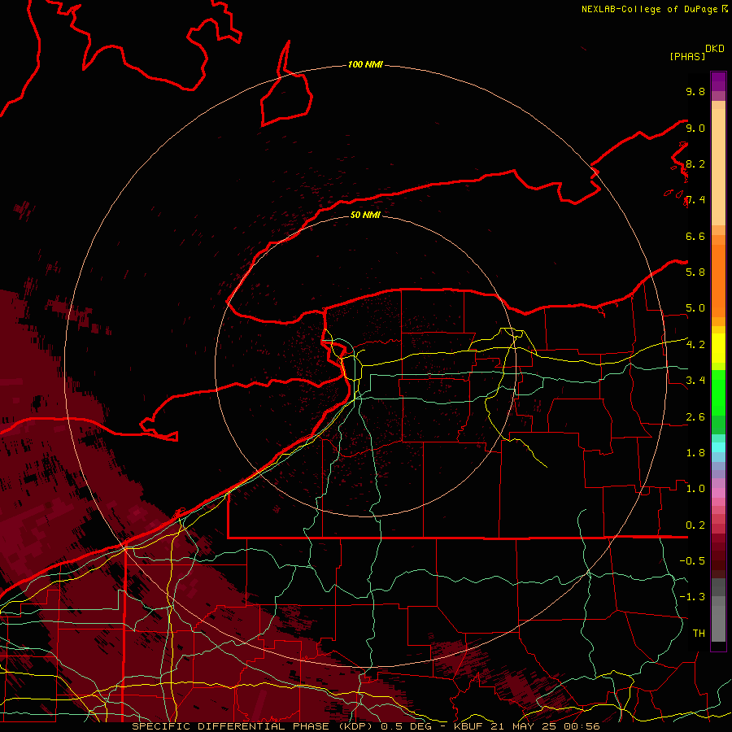Pick the purple top segment of the color bar
The image size is (732, 732).
click(x=718, y=81)
